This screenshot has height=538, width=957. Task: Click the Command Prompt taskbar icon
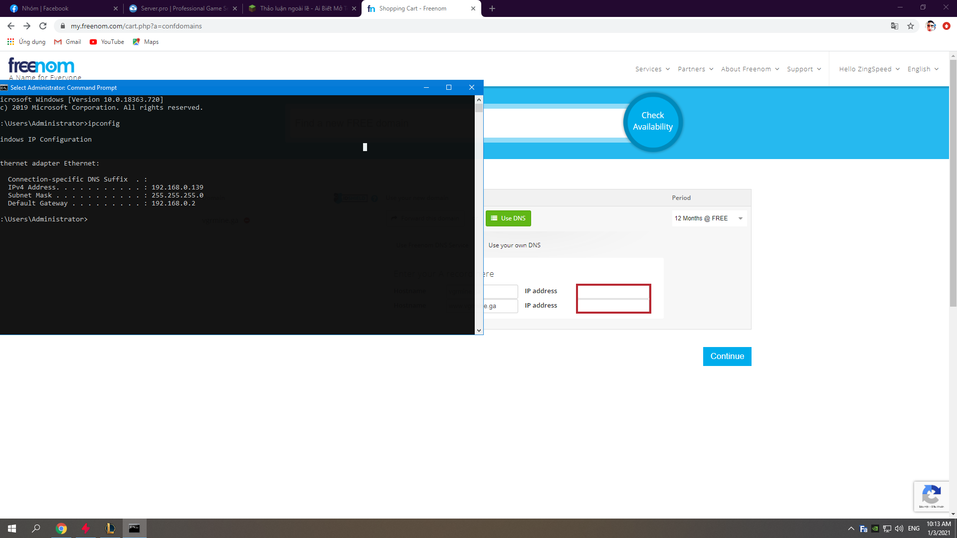coord(135,529)
